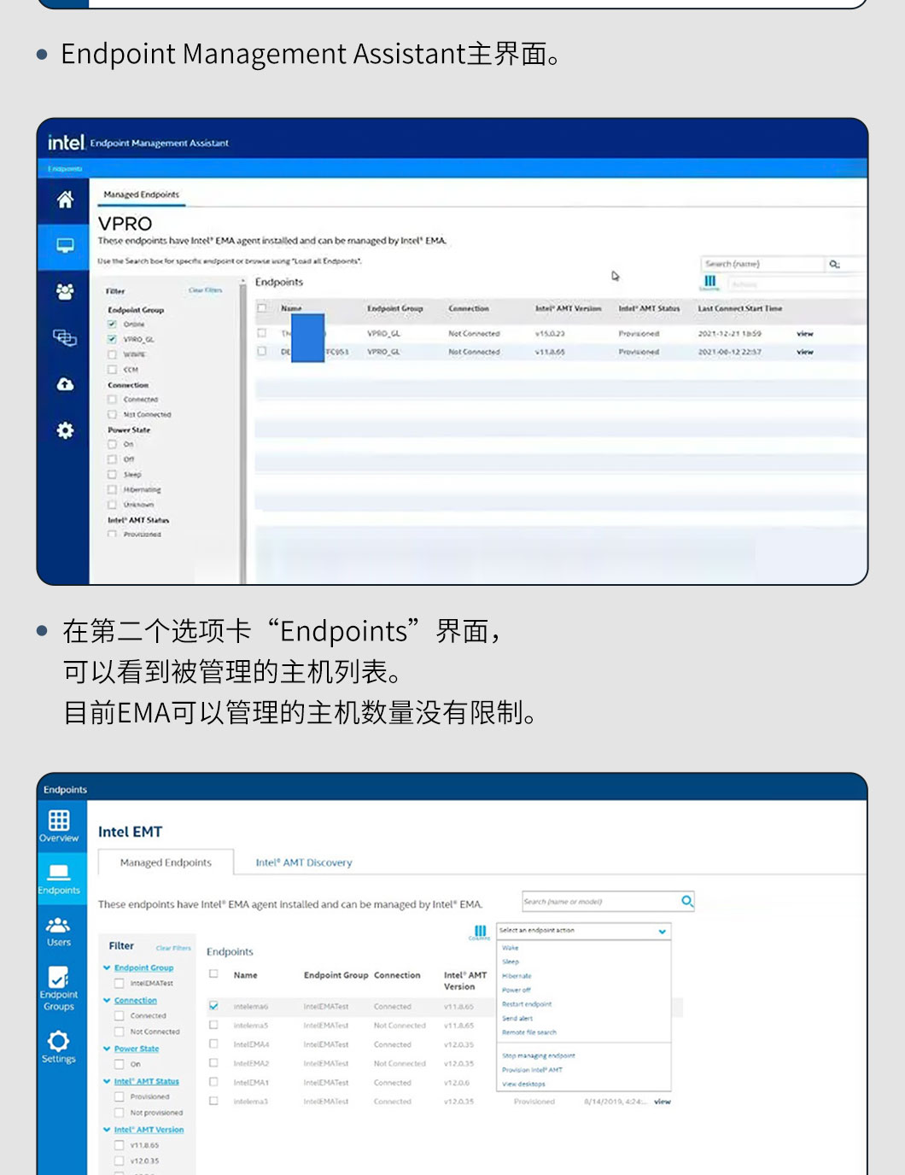Collapse the Endpoint Group filter chevron in Intel EMT
This screenshot has width=905, height=1175.
click(107, 968)
